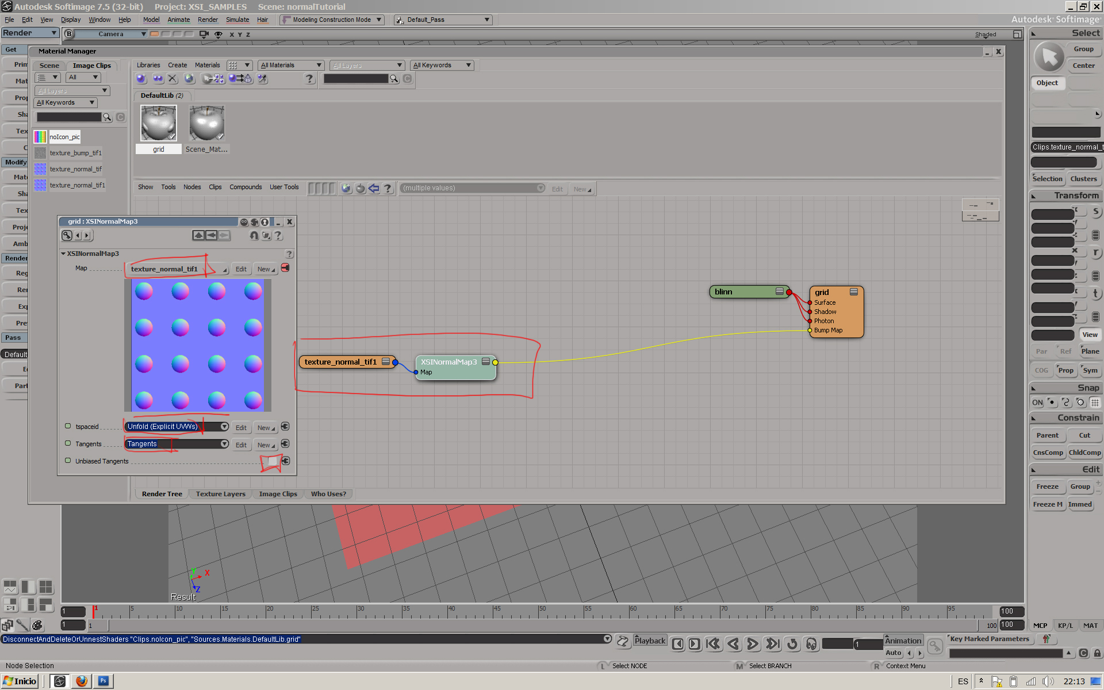Toggle View transform mode button
Viewport: 1104px width, 690px height.
(1090, 335)
